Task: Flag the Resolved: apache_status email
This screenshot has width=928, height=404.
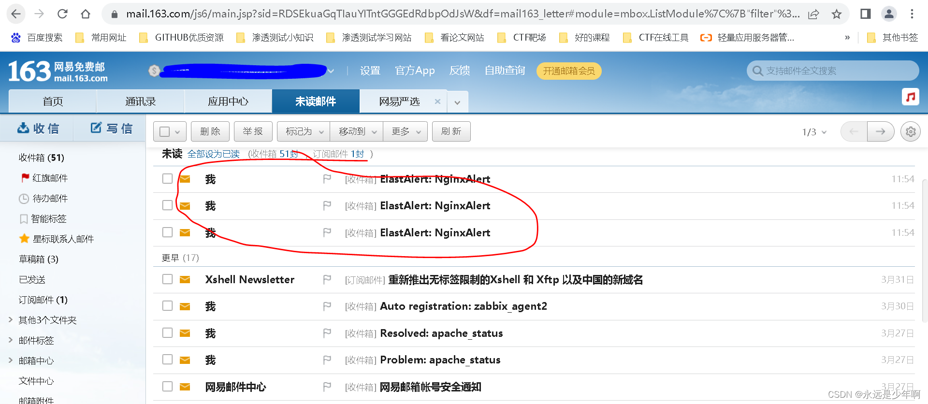Action: pos(327,333)
